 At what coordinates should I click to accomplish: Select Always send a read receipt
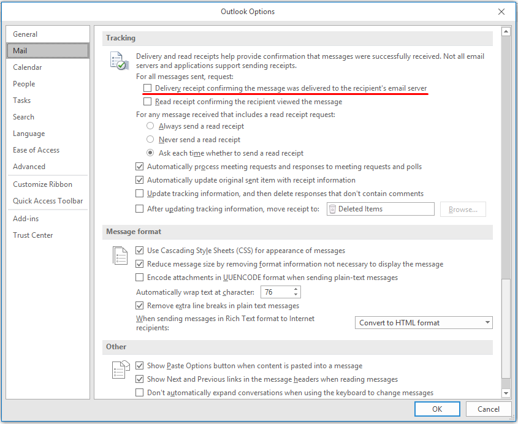(x=150, y=126)
